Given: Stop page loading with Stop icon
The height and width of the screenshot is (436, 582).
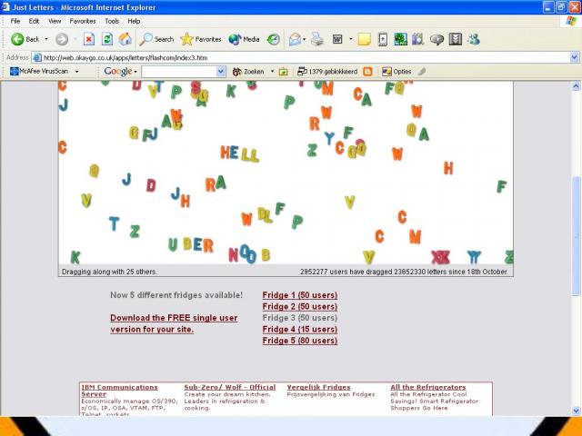Looking at the screenshot, I should [89, 39].
